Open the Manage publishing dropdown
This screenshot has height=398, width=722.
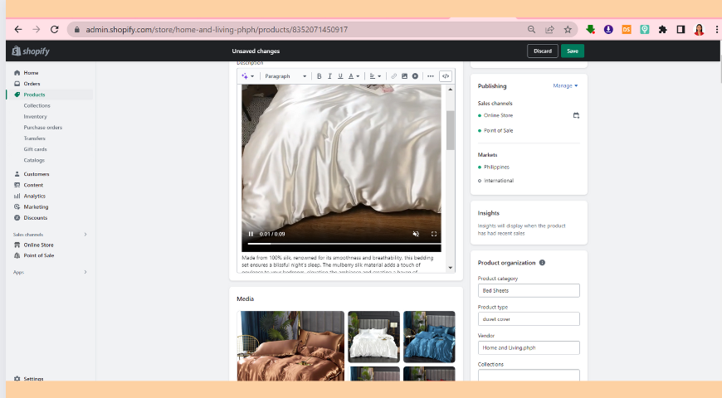(x=565, y=86)
